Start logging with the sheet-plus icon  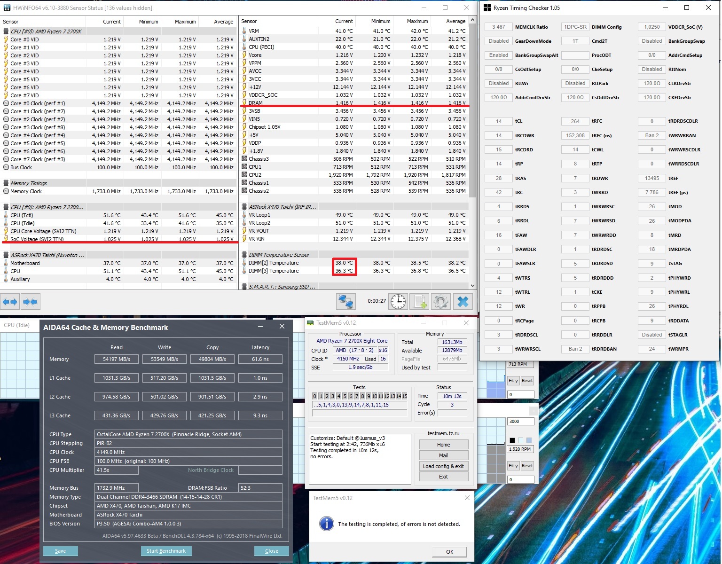coord(419,302)
